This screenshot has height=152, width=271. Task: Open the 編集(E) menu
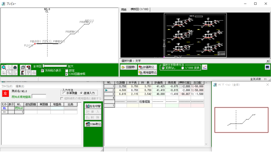tap(20, 86)
